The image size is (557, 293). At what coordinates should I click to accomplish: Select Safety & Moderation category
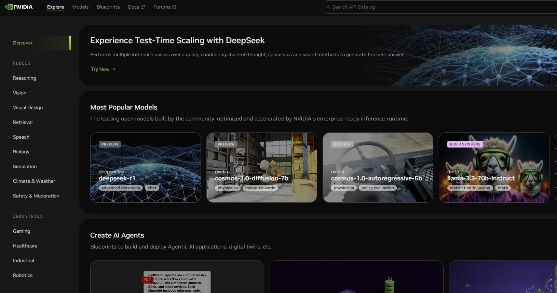[x=36, y=196]
